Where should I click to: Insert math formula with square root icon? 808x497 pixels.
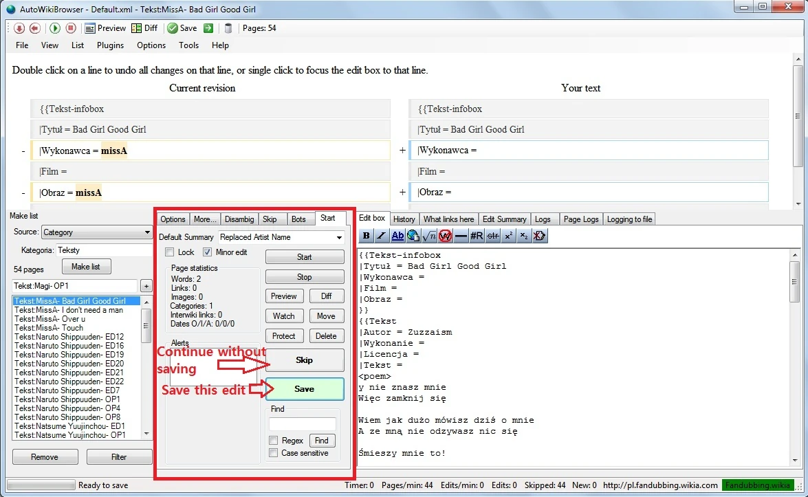tap(429, 236)
